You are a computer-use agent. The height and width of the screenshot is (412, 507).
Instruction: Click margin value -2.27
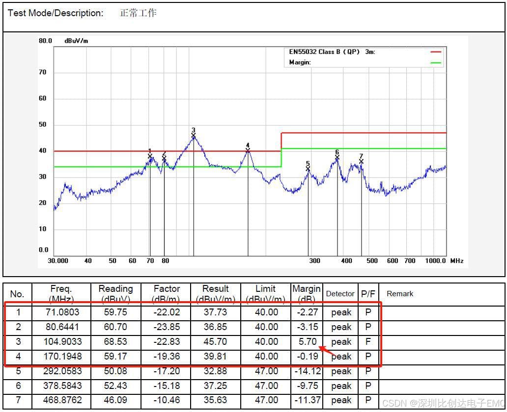(x=308, y=312)
